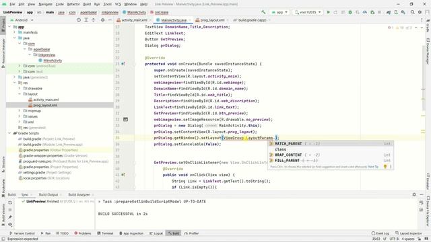Expand the drawable folder

[20, 88]
